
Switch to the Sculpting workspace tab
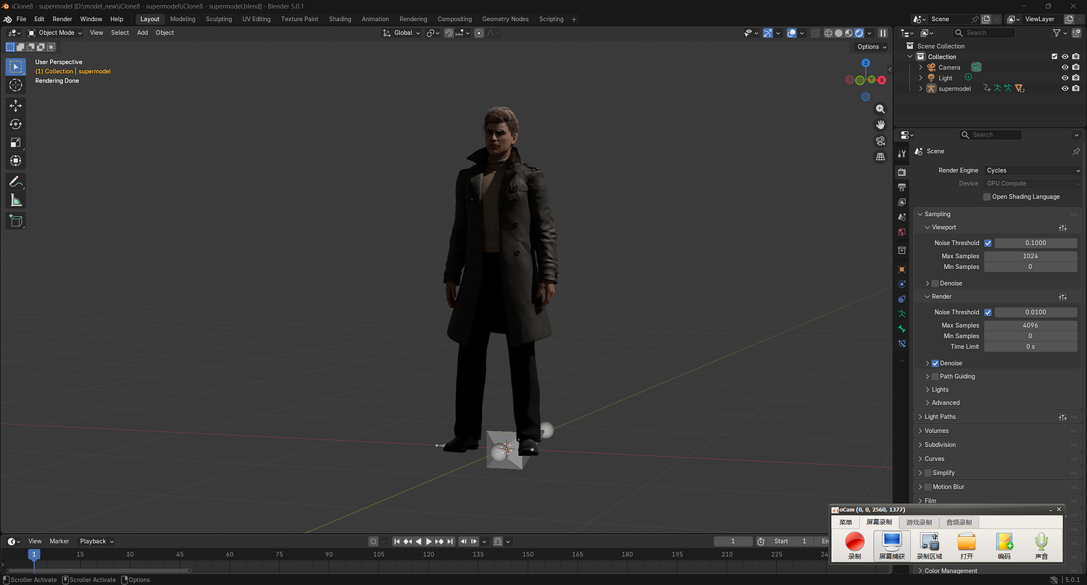(x=219, y=19)
